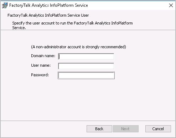The width and height of the screenshot is (176, 138).
Task: Click the Domain name label
Action: (43, 56)
